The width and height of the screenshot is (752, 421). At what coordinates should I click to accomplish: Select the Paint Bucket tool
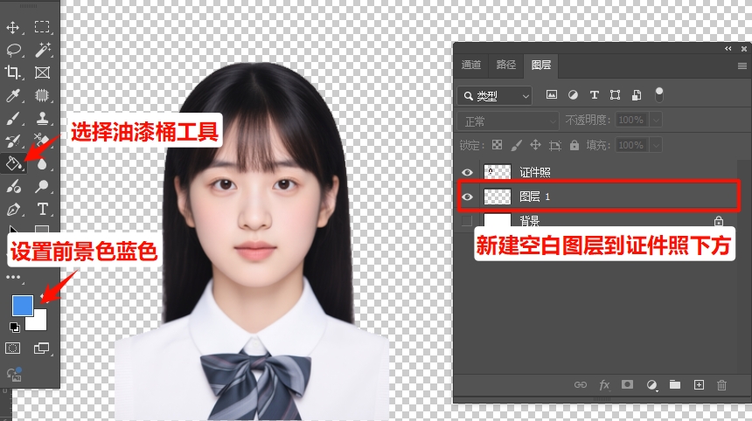(x=14, y=164)
